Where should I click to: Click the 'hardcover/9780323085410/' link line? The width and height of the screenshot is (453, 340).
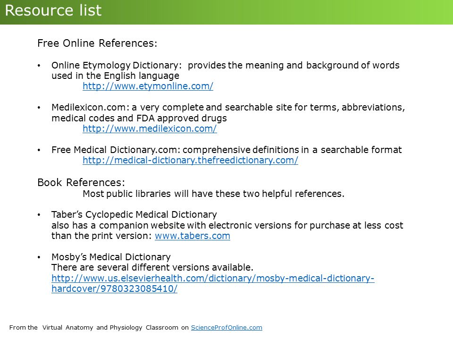point(114,289)
